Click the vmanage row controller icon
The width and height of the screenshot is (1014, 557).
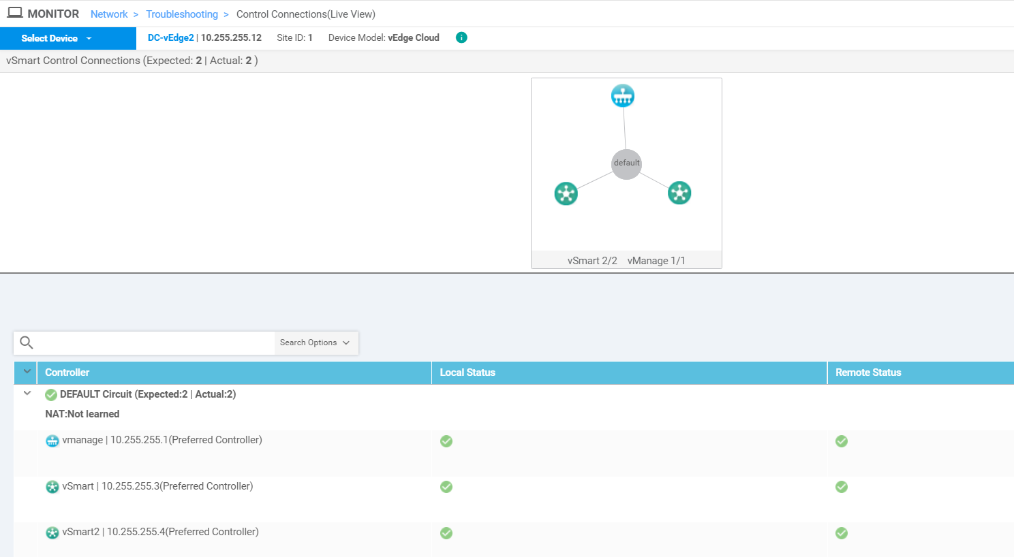52,441
